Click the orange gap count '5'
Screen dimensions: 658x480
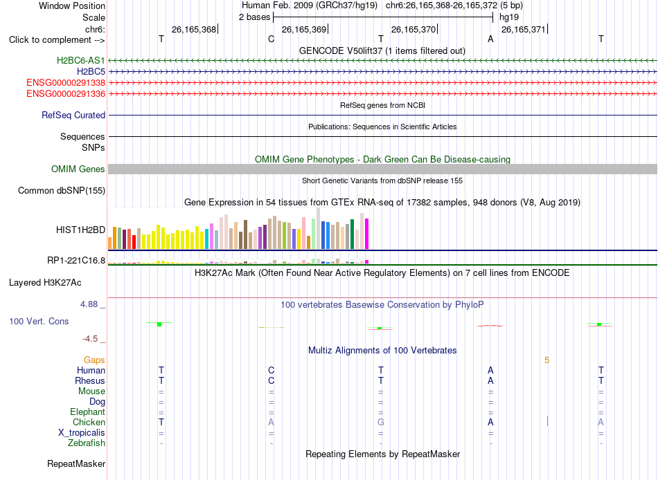point(546,360)
